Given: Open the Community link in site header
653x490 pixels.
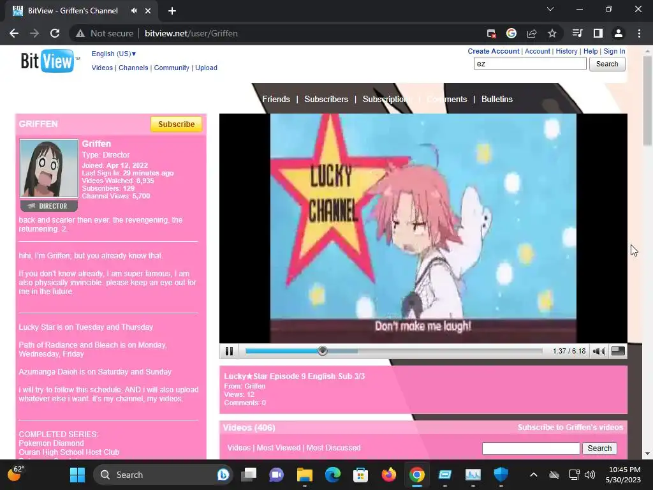Looking at the screenshot, I should click(172, 68).
